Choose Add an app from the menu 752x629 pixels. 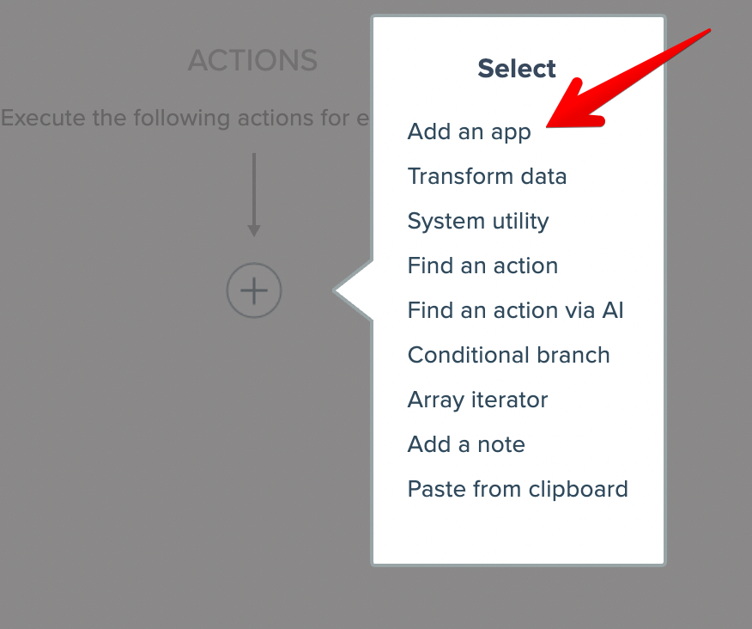coord(469,131)
